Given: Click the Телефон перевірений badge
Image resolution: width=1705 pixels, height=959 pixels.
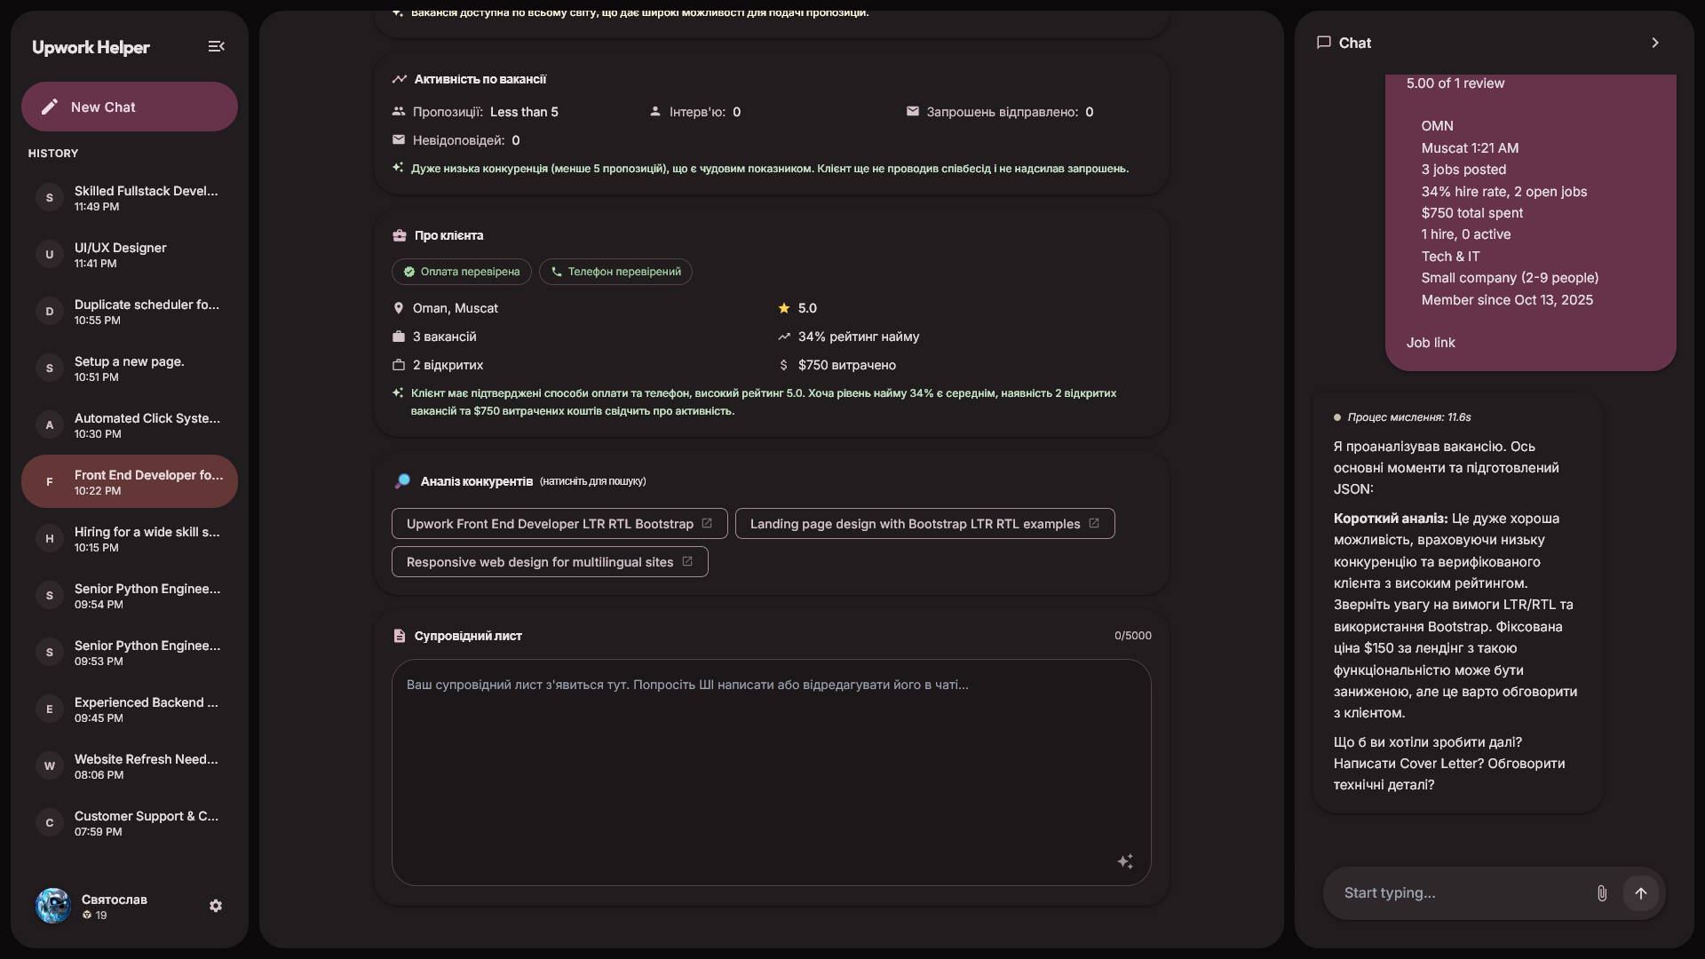Looking at the screenshot, I should coord(615,272).
